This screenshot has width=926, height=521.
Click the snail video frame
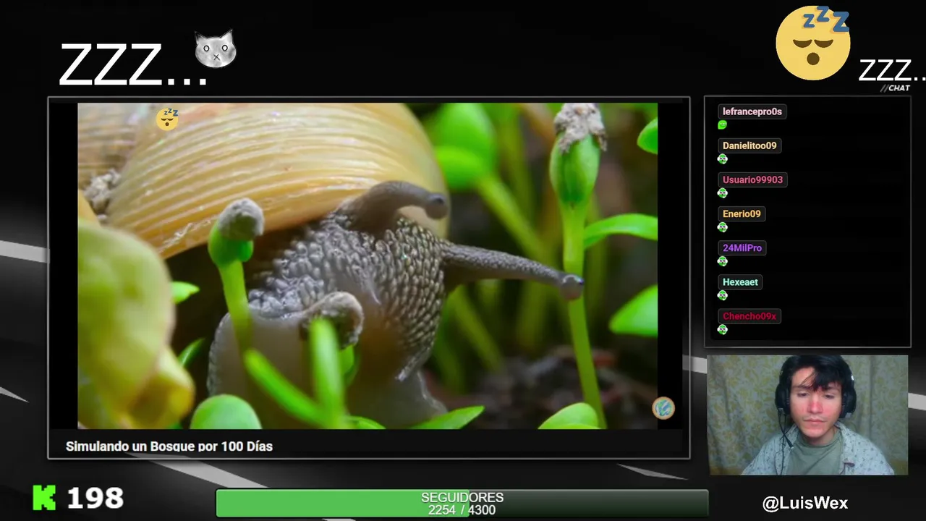368,266
